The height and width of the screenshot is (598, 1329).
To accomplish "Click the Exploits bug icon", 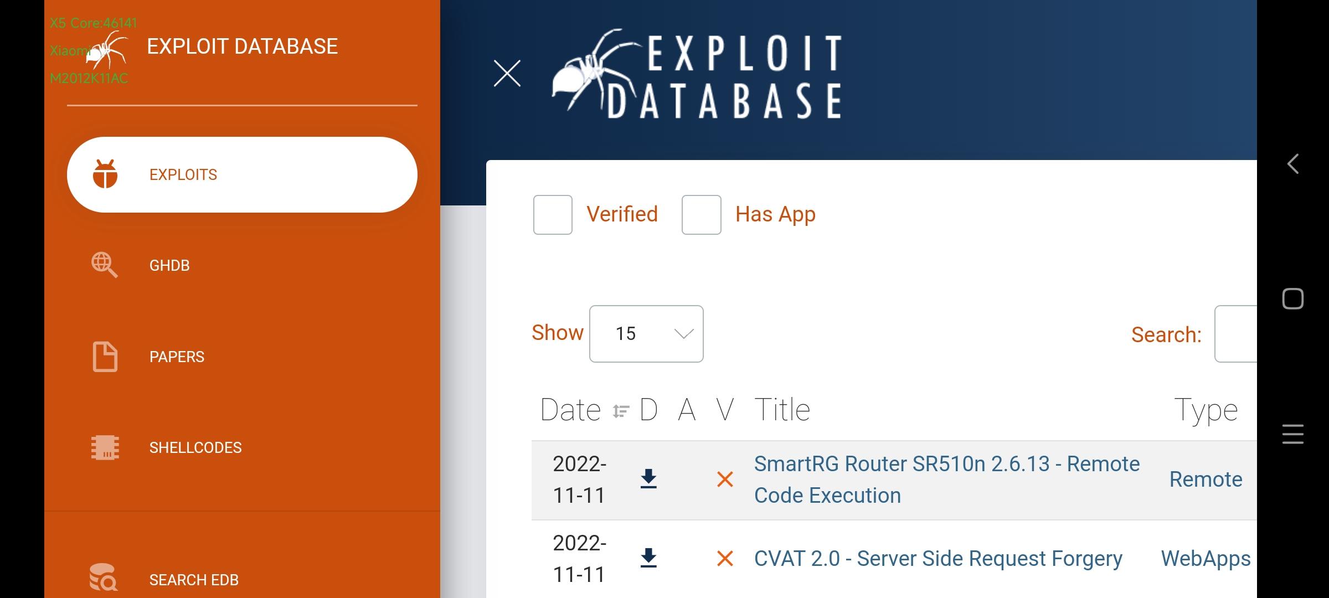I will coord(105,174).
